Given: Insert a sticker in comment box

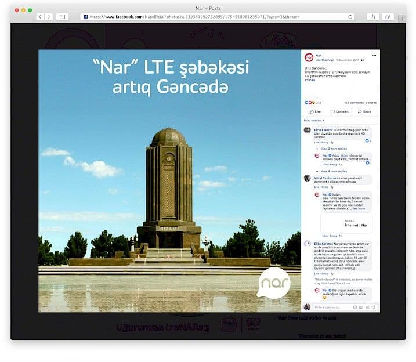Looking at the screenshot, I should 374,307.
